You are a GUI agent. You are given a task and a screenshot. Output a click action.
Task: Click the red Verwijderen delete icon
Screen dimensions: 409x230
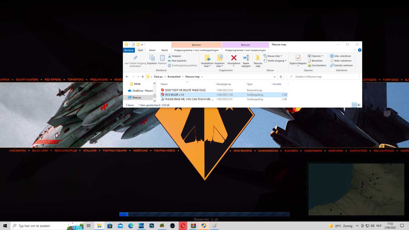pyautogui.click(x=234, y=58)
